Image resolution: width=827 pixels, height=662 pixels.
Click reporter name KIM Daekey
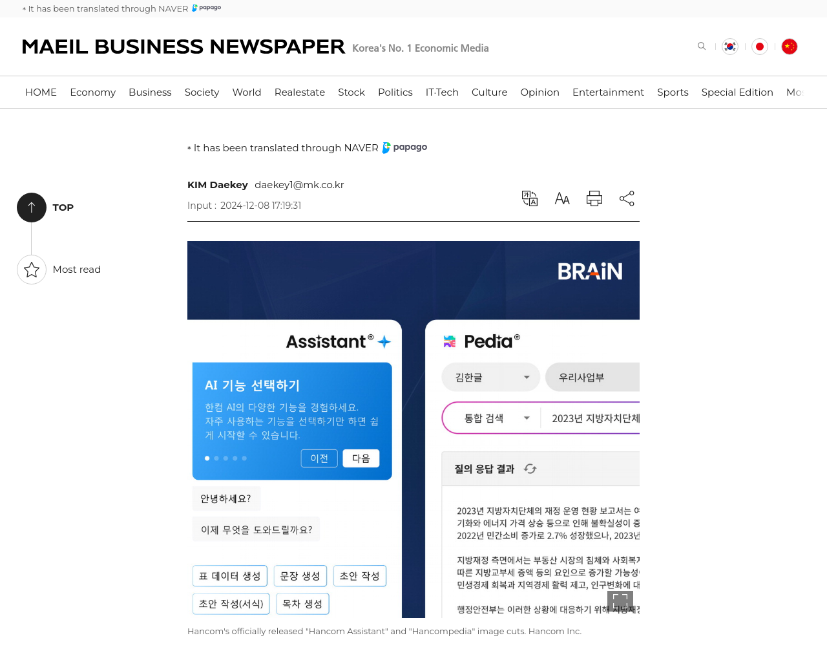pos(218,185)
